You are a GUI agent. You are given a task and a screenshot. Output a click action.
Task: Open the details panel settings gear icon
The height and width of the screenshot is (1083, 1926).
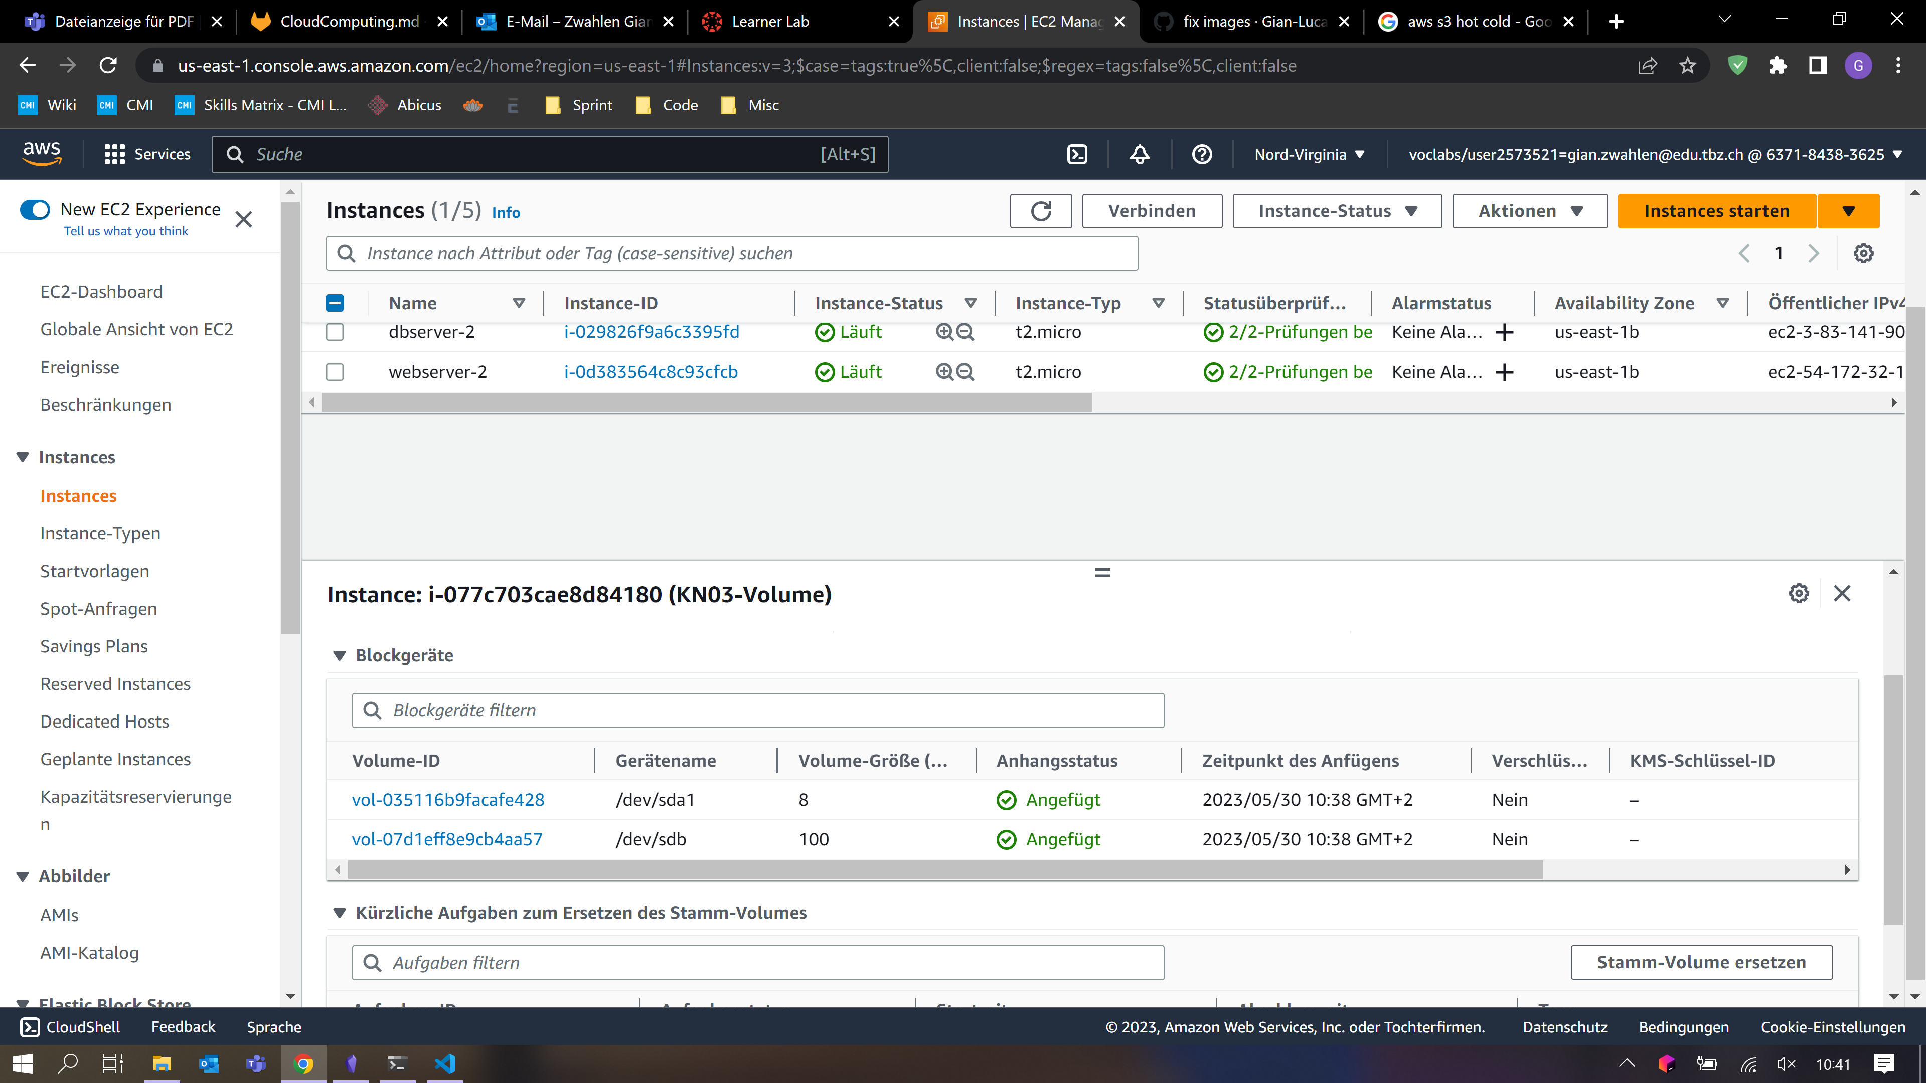click(1798, 594)
